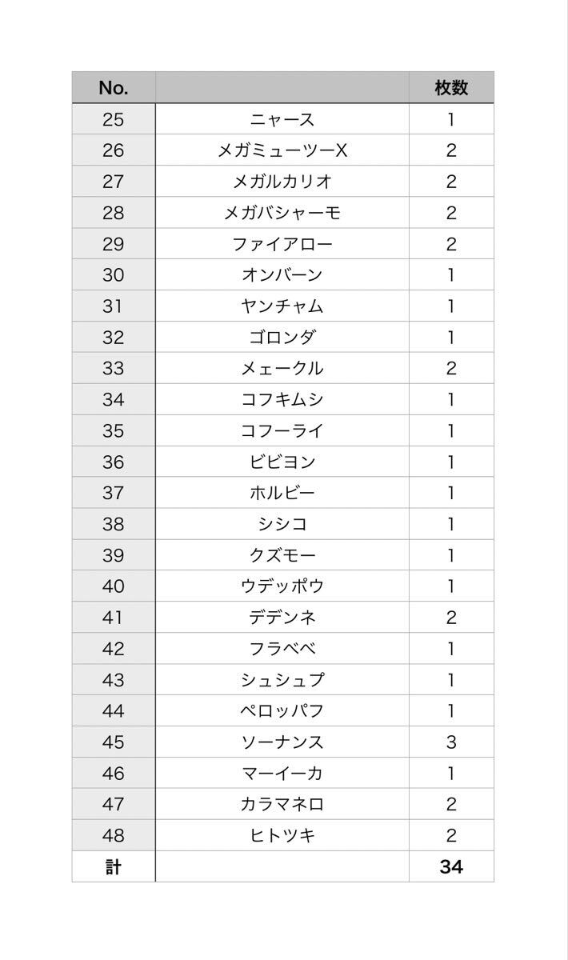Select the メガバシャーモ entry
Screen dimensions: 568x960
tap(282, 213)
